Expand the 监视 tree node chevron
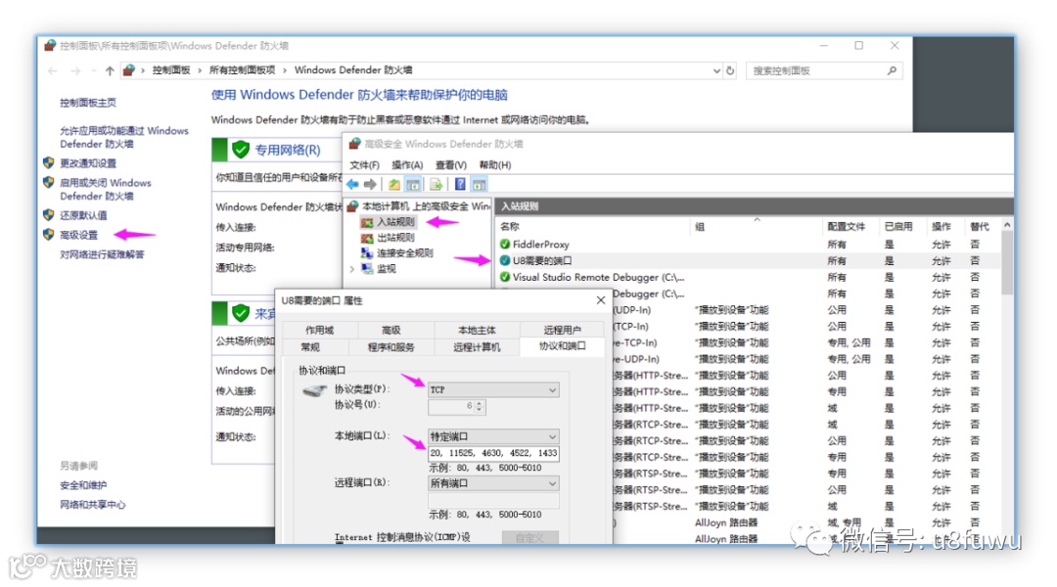 click(352, 269)
